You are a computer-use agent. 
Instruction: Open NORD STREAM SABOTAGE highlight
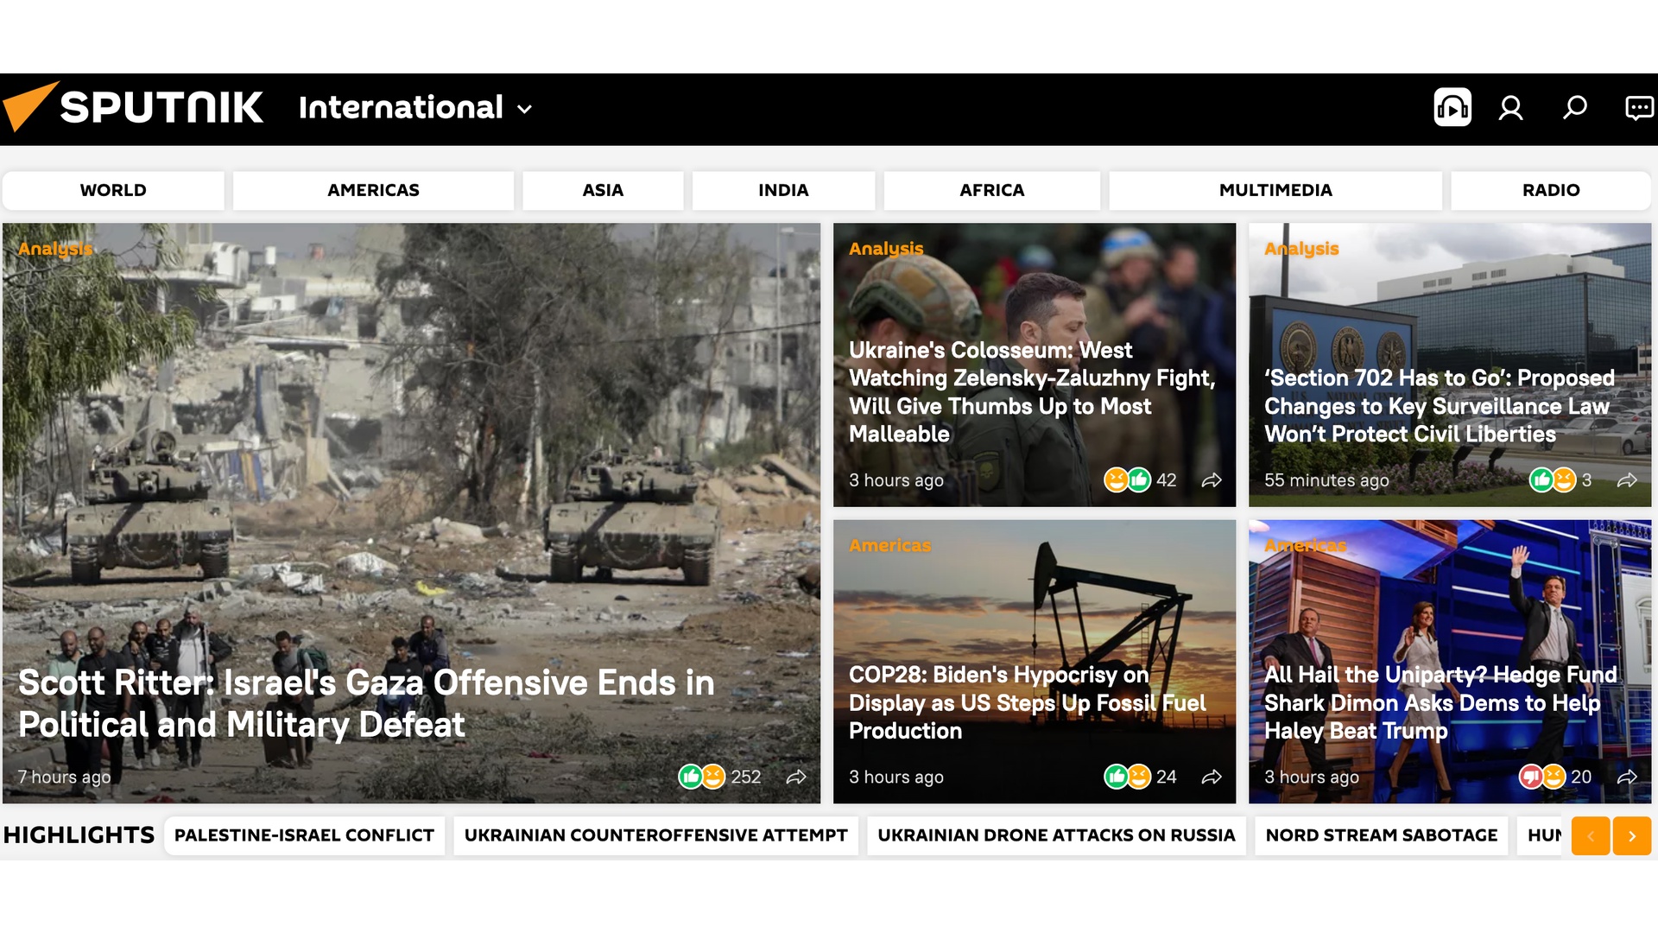point(1381,835)
